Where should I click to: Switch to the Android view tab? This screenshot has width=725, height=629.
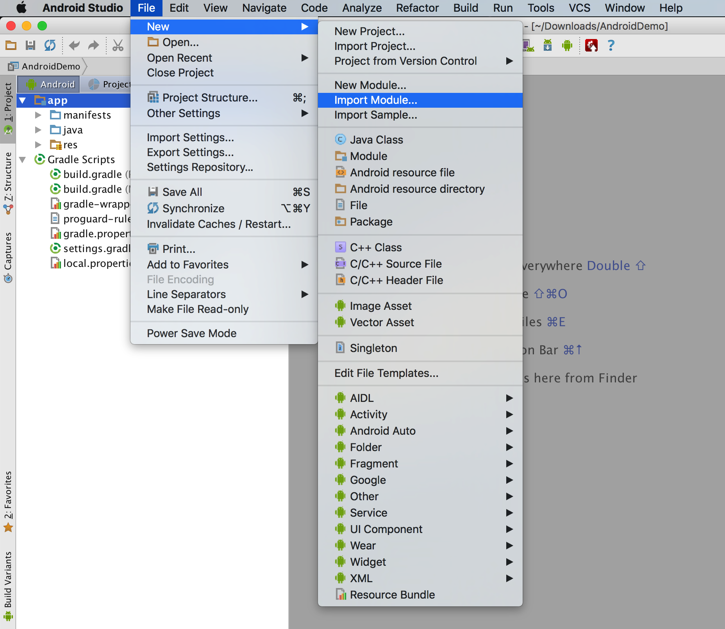click(49, 84)
